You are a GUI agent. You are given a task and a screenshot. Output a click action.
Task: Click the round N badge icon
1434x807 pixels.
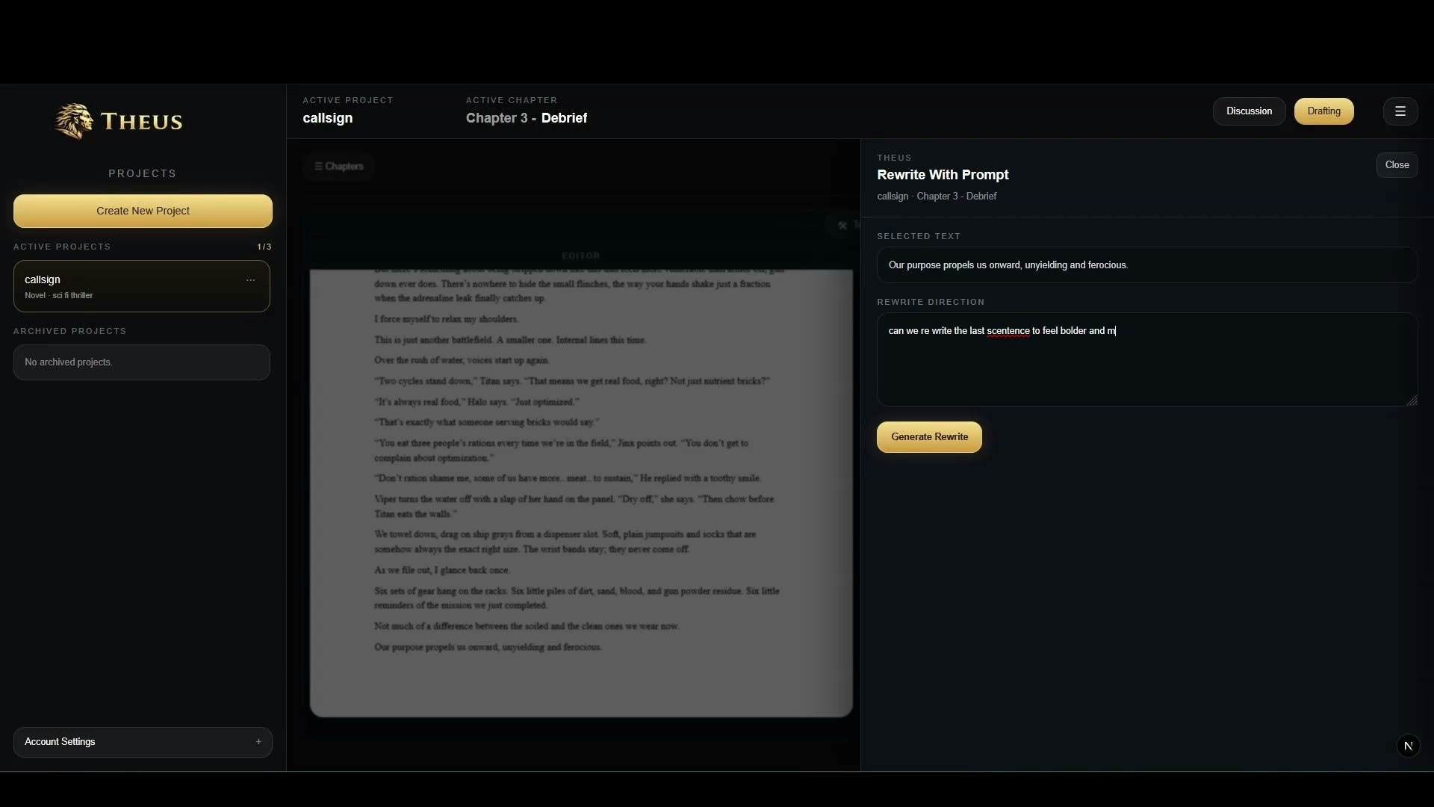pos(1408,746)
